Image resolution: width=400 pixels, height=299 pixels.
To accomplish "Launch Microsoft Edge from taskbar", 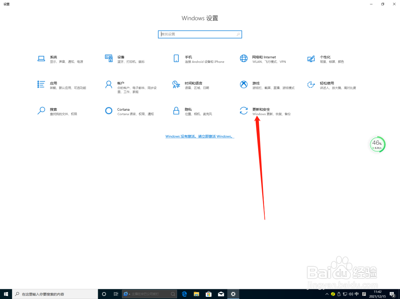I will pos(184,294).
